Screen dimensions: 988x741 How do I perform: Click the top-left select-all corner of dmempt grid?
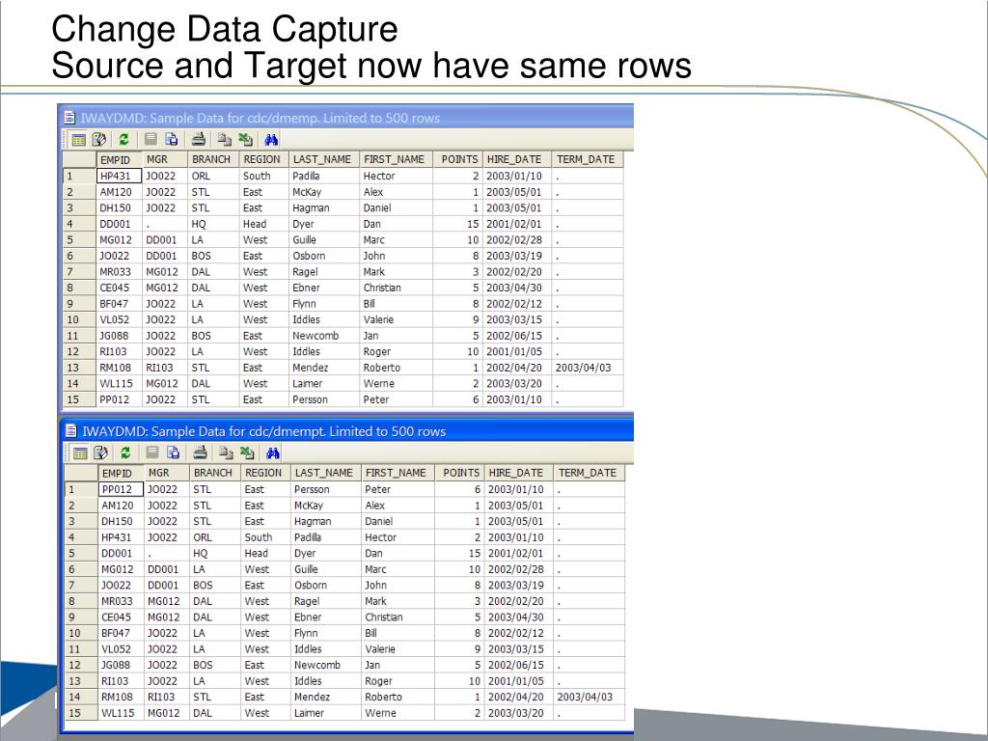(81, 473)
